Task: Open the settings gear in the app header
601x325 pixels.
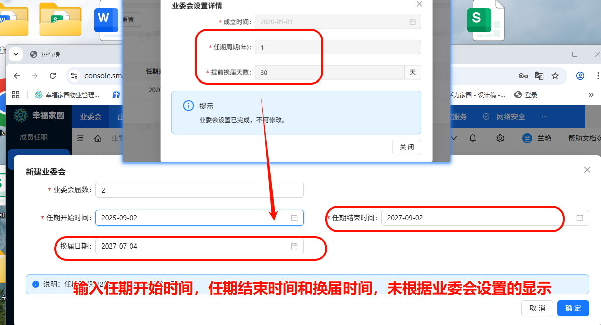Action: [x=500, y=138]
